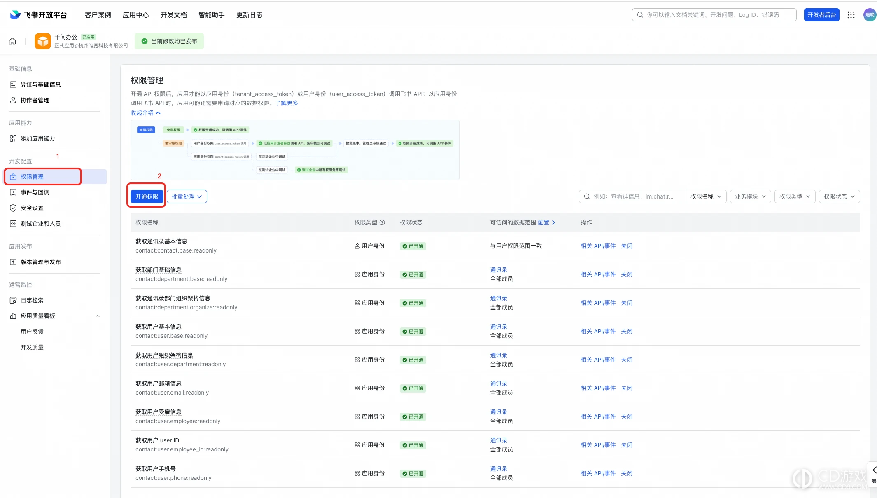Open the 了解更多 link

click(287, 103)
